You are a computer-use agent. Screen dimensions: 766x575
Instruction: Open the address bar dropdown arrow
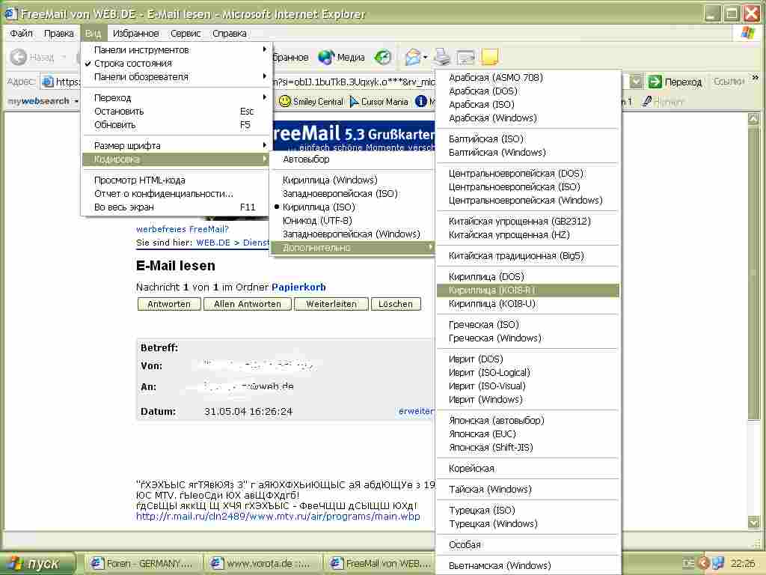click(635, 82)
